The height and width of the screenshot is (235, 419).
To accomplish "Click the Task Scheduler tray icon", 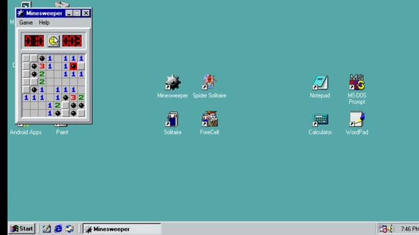I will 383,228.
